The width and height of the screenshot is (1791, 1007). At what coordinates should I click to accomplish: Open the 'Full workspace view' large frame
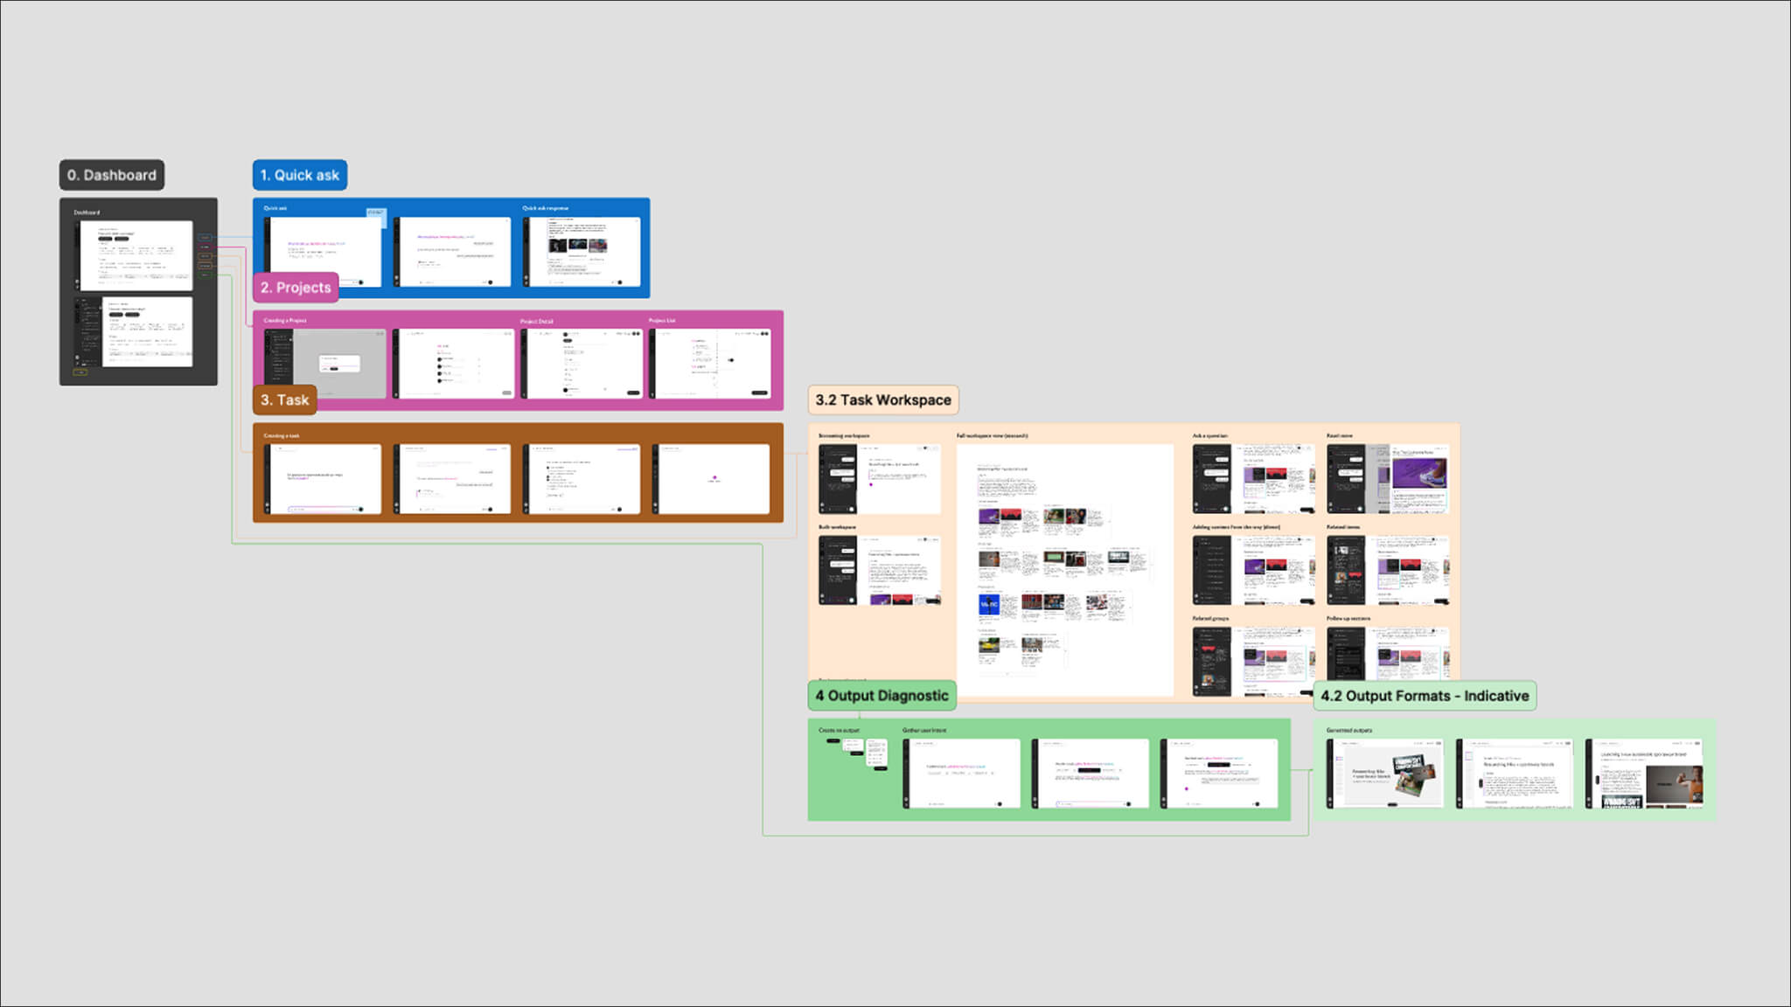[x=1064, y=570]
